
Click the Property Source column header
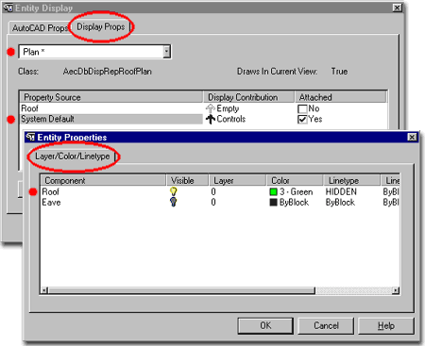pyautogui.click(x=111, y=97)
